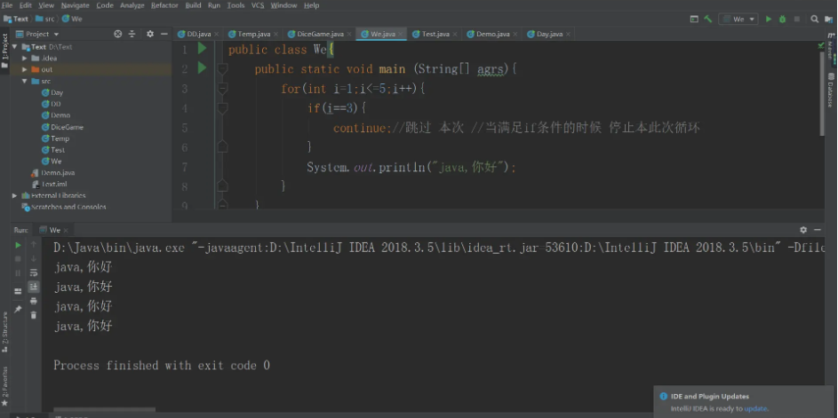Click Scroll from Source target icon in Project panel
The width and height of the screenshot is (838, 418).
click(118, 34)
